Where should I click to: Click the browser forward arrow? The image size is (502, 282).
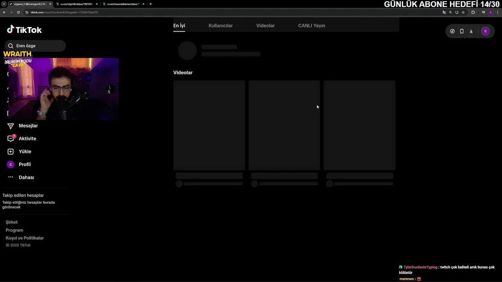(11, 12)
